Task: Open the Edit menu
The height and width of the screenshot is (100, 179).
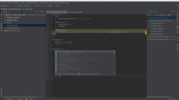Action: [6, 3]
